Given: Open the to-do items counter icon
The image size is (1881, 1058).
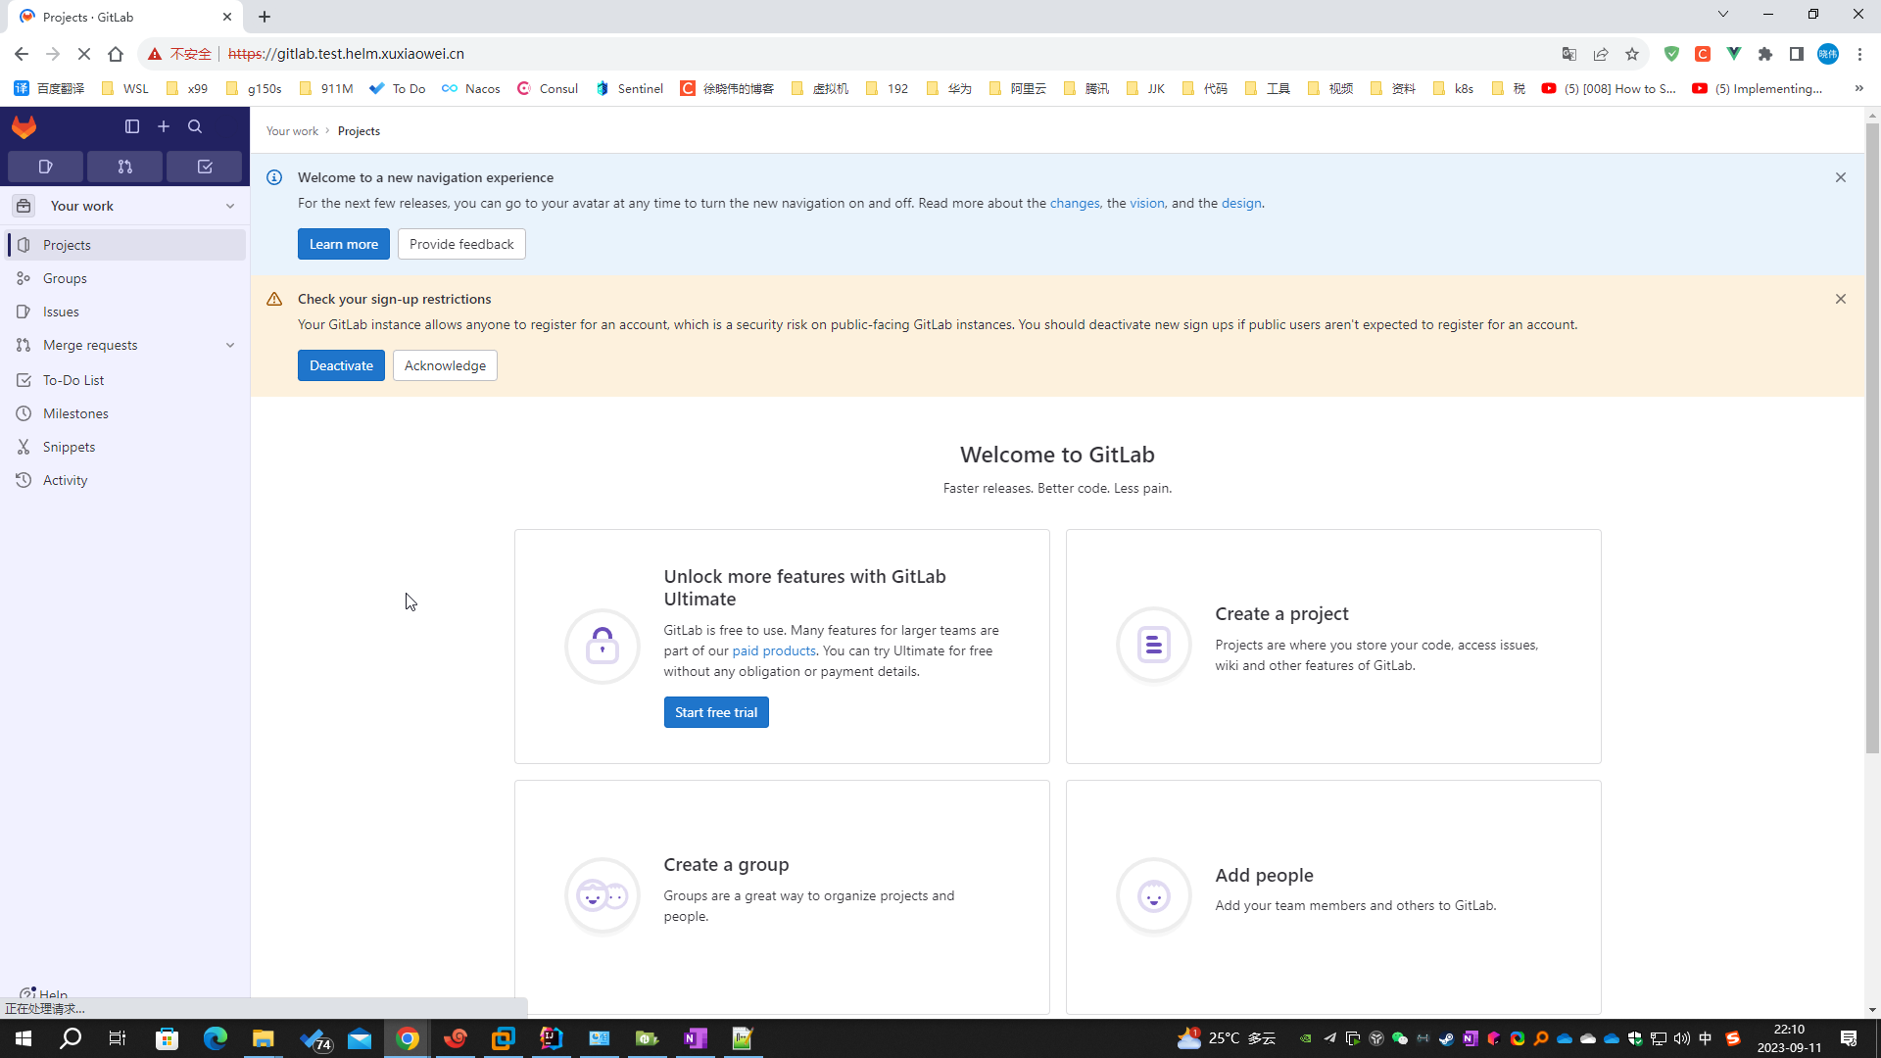Looking at the screenshot, I should click(x=205, y=167).
